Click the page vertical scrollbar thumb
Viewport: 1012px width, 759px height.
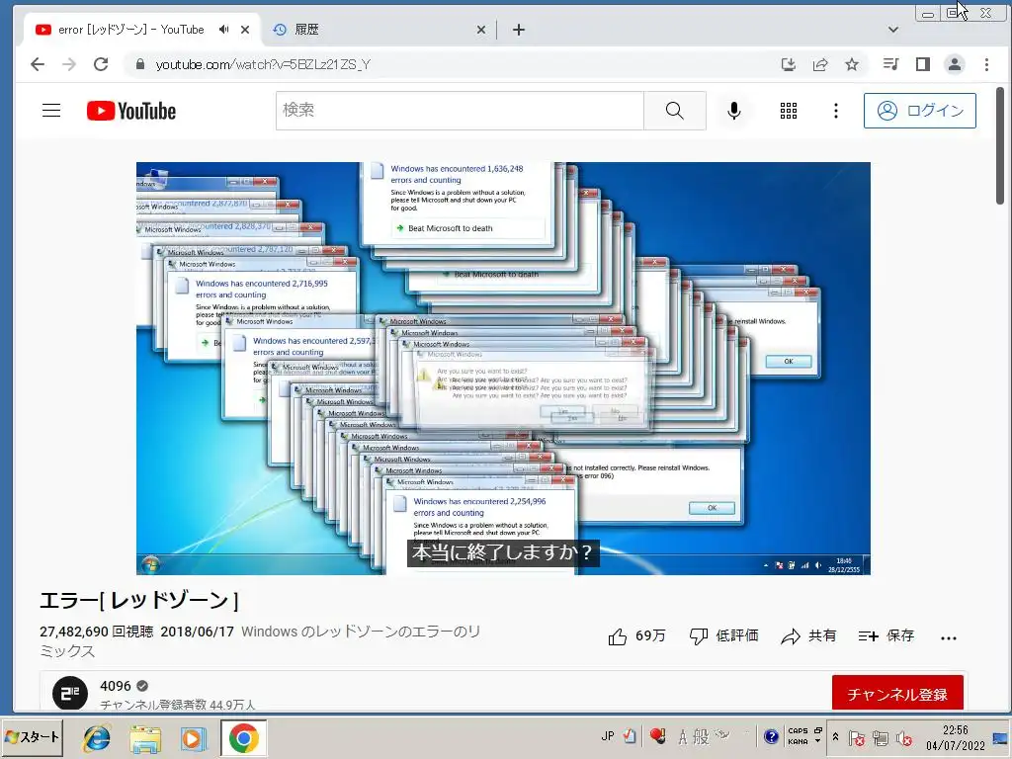pyautogui.click(x=1000, y=146)
